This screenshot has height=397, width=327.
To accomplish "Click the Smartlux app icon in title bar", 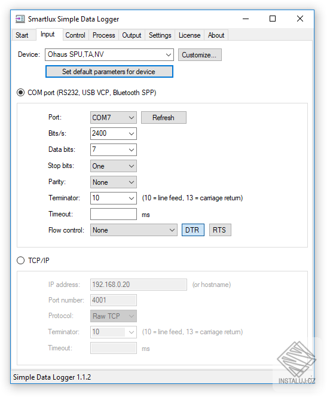I will click(x=20, y=19).
